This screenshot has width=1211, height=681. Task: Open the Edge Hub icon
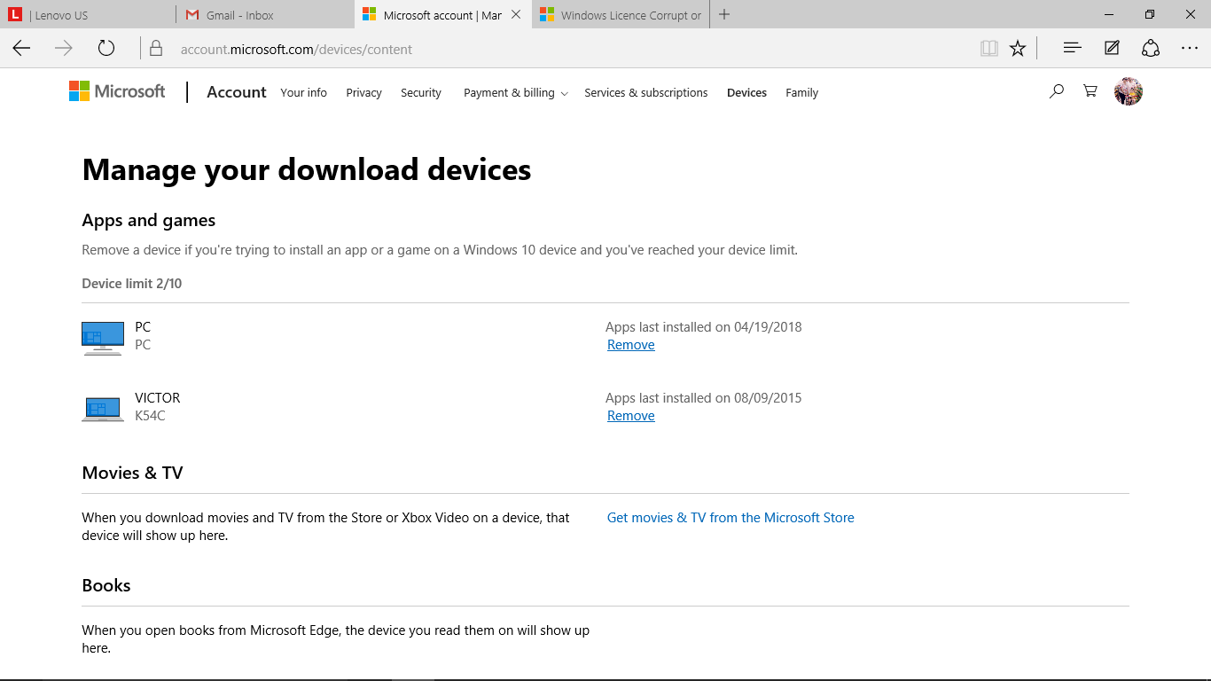[x=1072, y=48]
